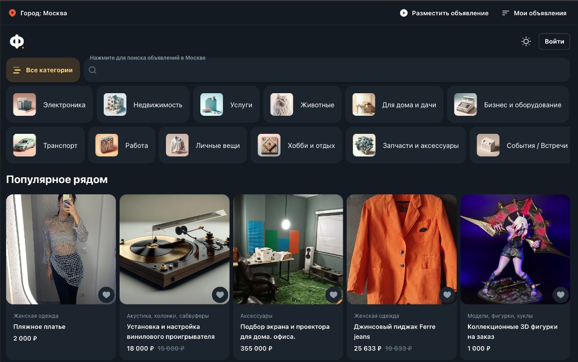Click the Пляжное платье title

click(40, 326)
